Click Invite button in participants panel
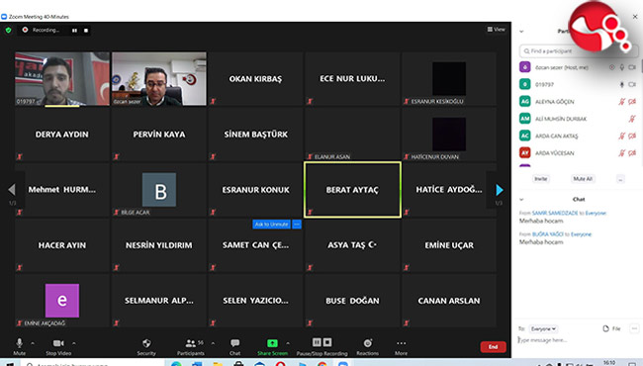 click(541, 179)
